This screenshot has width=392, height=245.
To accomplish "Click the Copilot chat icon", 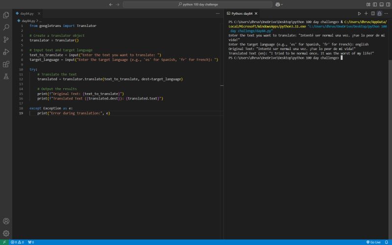I will 277,4.
